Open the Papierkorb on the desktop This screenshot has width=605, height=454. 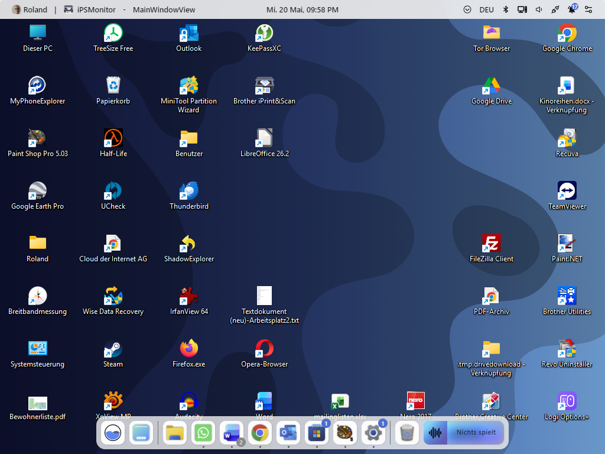(113, 90)
